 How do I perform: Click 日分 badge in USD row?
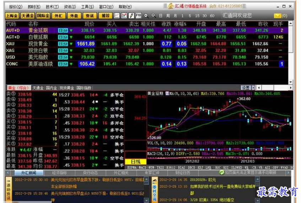[x=63, y=57]
